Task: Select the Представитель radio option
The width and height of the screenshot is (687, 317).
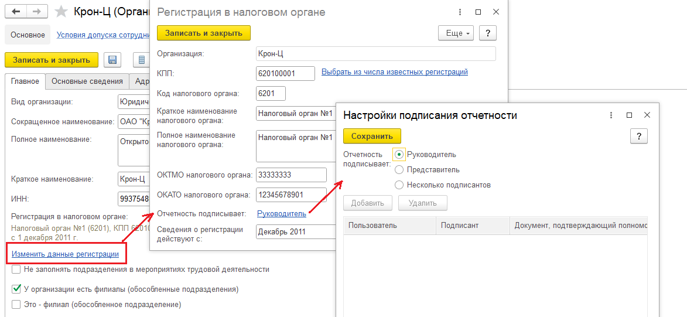Action: 399,170
